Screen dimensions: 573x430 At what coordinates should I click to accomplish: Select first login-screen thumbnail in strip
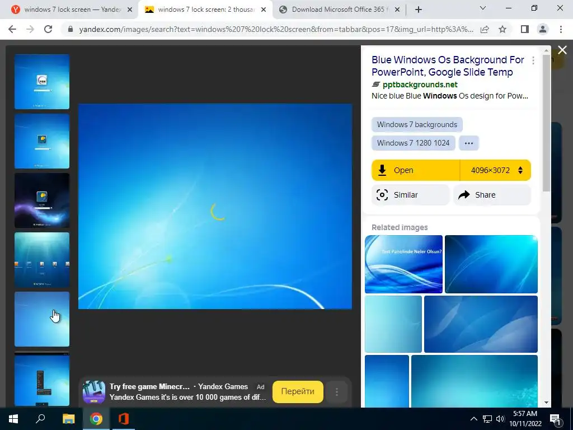[x=42, y=82]
